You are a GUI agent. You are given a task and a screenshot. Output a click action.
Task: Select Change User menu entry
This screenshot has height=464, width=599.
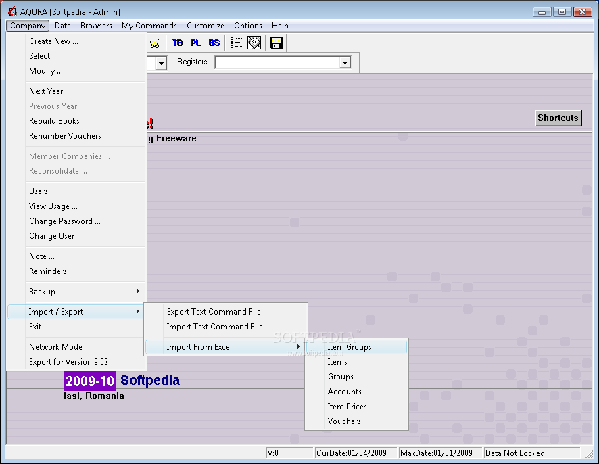pyautogui.click(x=76, y=236)
